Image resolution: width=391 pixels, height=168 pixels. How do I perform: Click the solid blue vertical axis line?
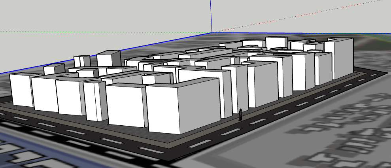point(211,16)
